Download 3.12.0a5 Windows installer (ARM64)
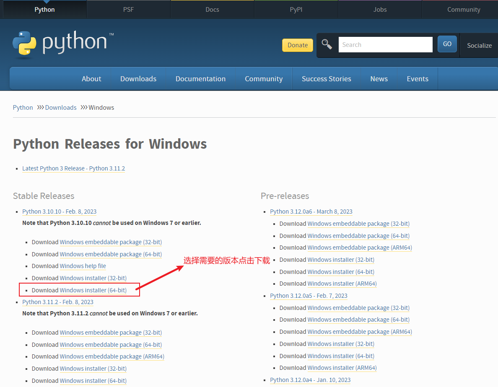This screenshot has height=387, width=498. click(x=342, y=368)
